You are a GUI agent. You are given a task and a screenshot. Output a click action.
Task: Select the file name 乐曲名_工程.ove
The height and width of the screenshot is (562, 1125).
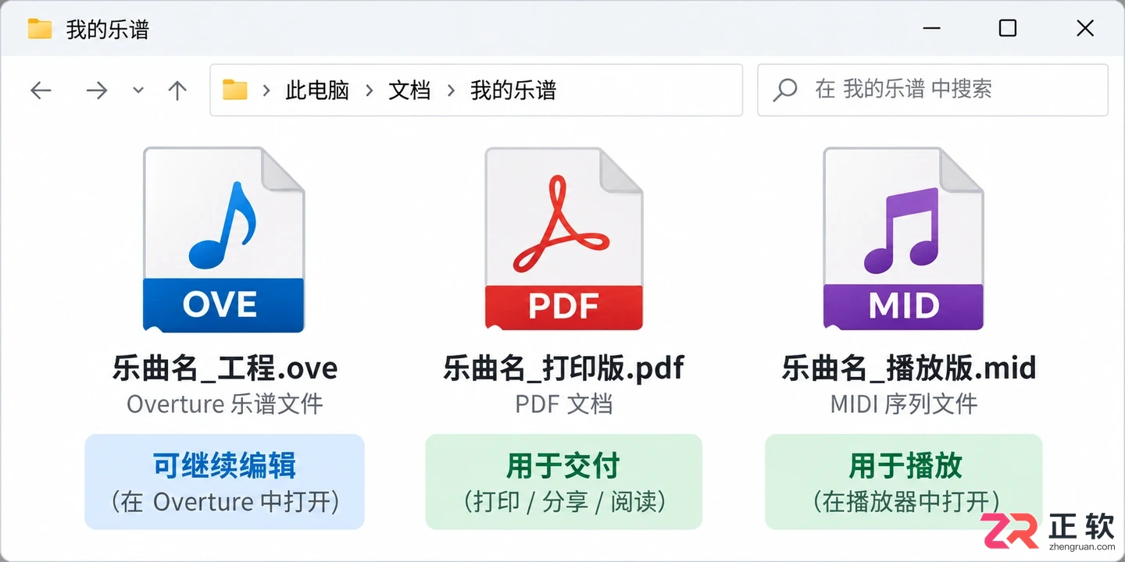click(x=225, y=368)
